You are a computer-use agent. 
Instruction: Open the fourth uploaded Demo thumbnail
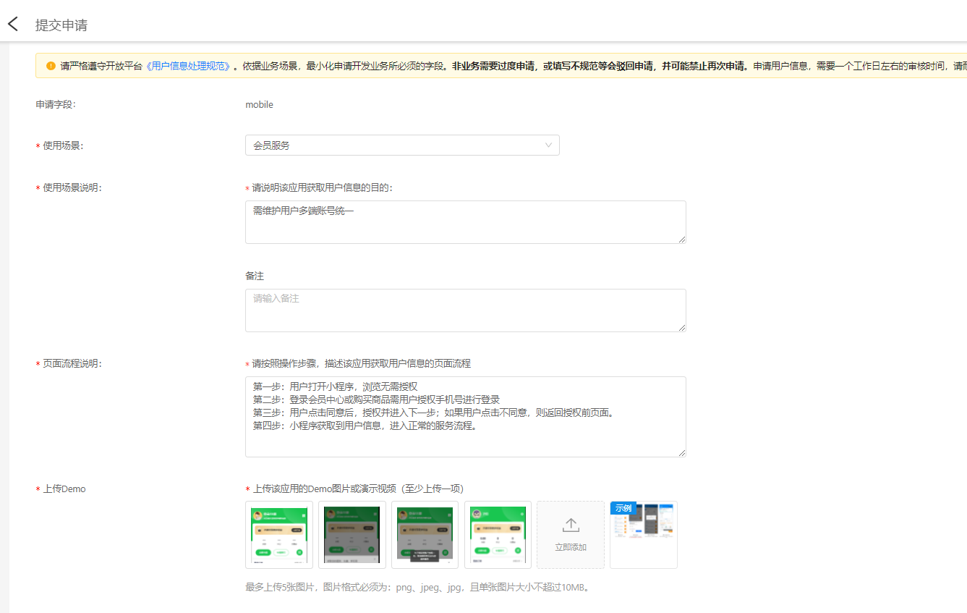pos(498,535)
